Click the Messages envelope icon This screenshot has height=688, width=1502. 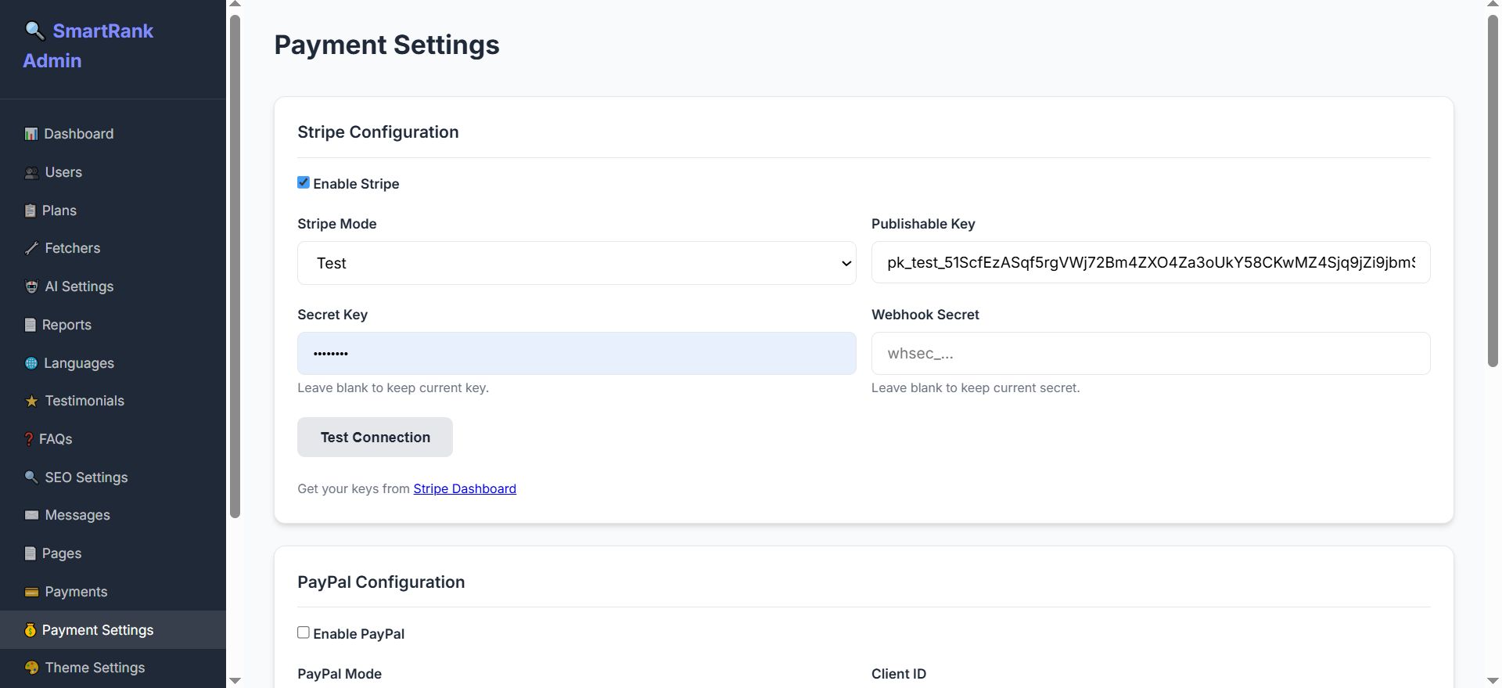[31, 515]
